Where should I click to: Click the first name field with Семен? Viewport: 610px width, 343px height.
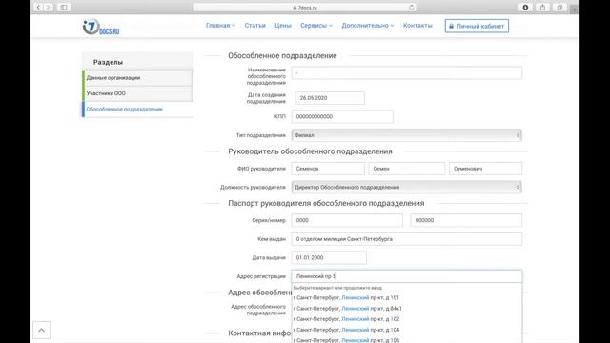407,169
